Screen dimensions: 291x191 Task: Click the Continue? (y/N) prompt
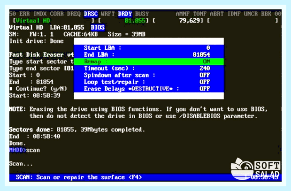click(41, 89)
